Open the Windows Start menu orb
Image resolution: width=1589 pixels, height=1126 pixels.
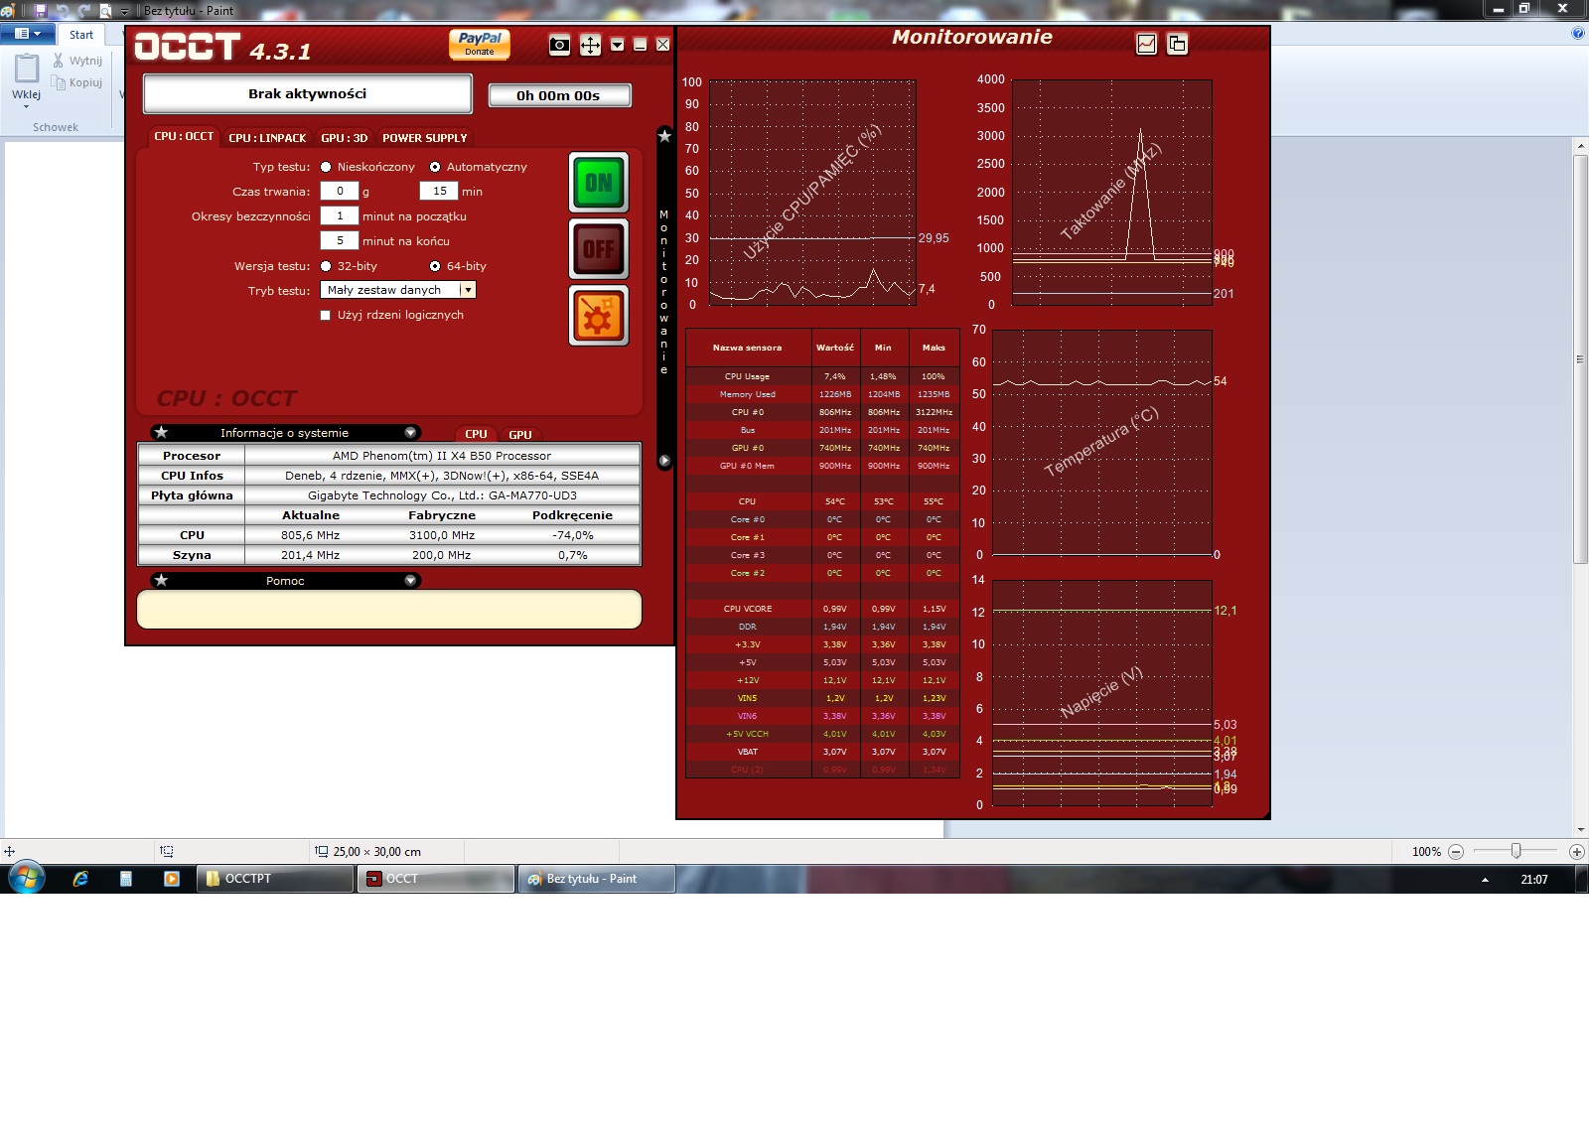(27, 878)
